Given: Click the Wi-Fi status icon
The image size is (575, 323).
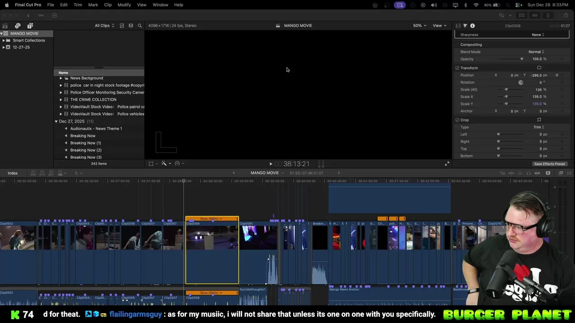Looking at the screenshot, I should pyautogui.click(x=476, y=4).
